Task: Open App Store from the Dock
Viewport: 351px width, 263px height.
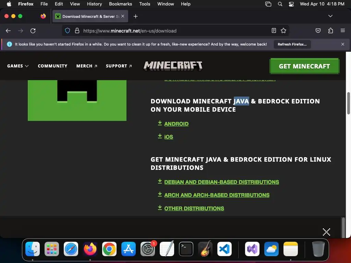Action: point(129,249)
